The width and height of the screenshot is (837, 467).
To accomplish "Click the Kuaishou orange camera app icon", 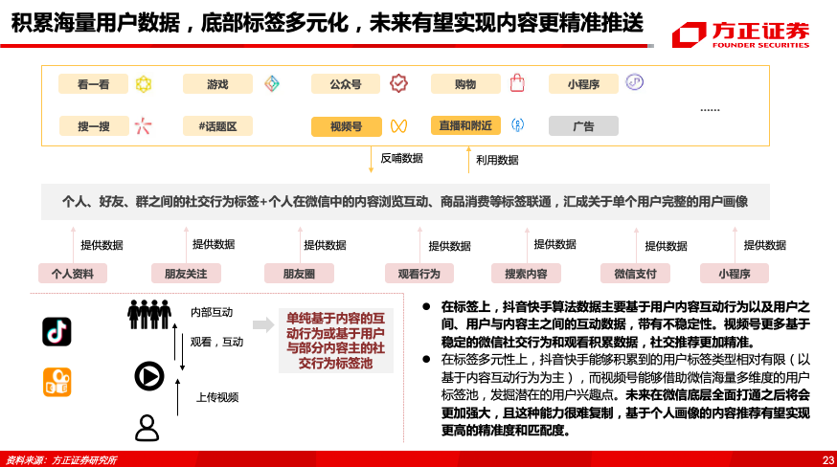I will 57,382.
